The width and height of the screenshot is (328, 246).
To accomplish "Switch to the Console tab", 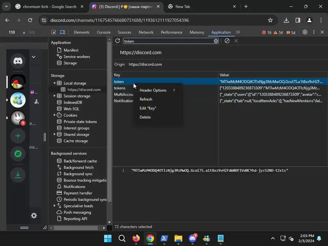I will click(x=103, y=32).
